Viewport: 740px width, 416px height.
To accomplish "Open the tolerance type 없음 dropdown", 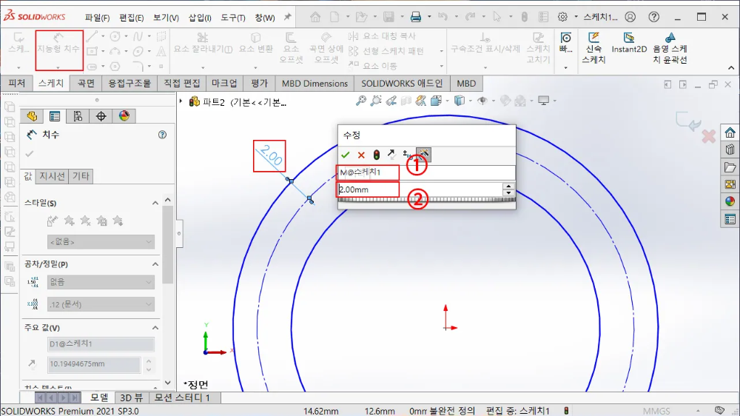I will coord(101,282).
